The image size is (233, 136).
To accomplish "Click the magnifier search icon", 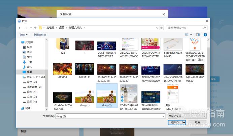I will coord(205,28).
